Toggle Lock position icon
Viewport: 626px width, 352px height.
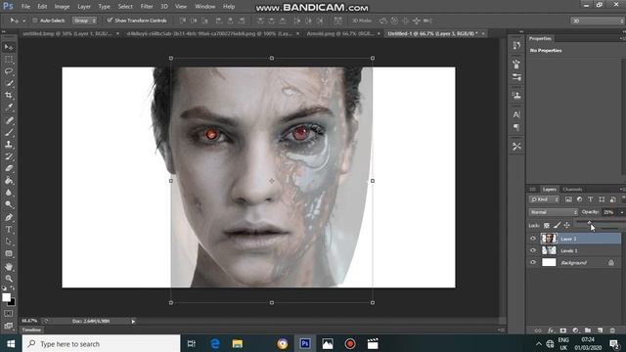coord(566,226)
